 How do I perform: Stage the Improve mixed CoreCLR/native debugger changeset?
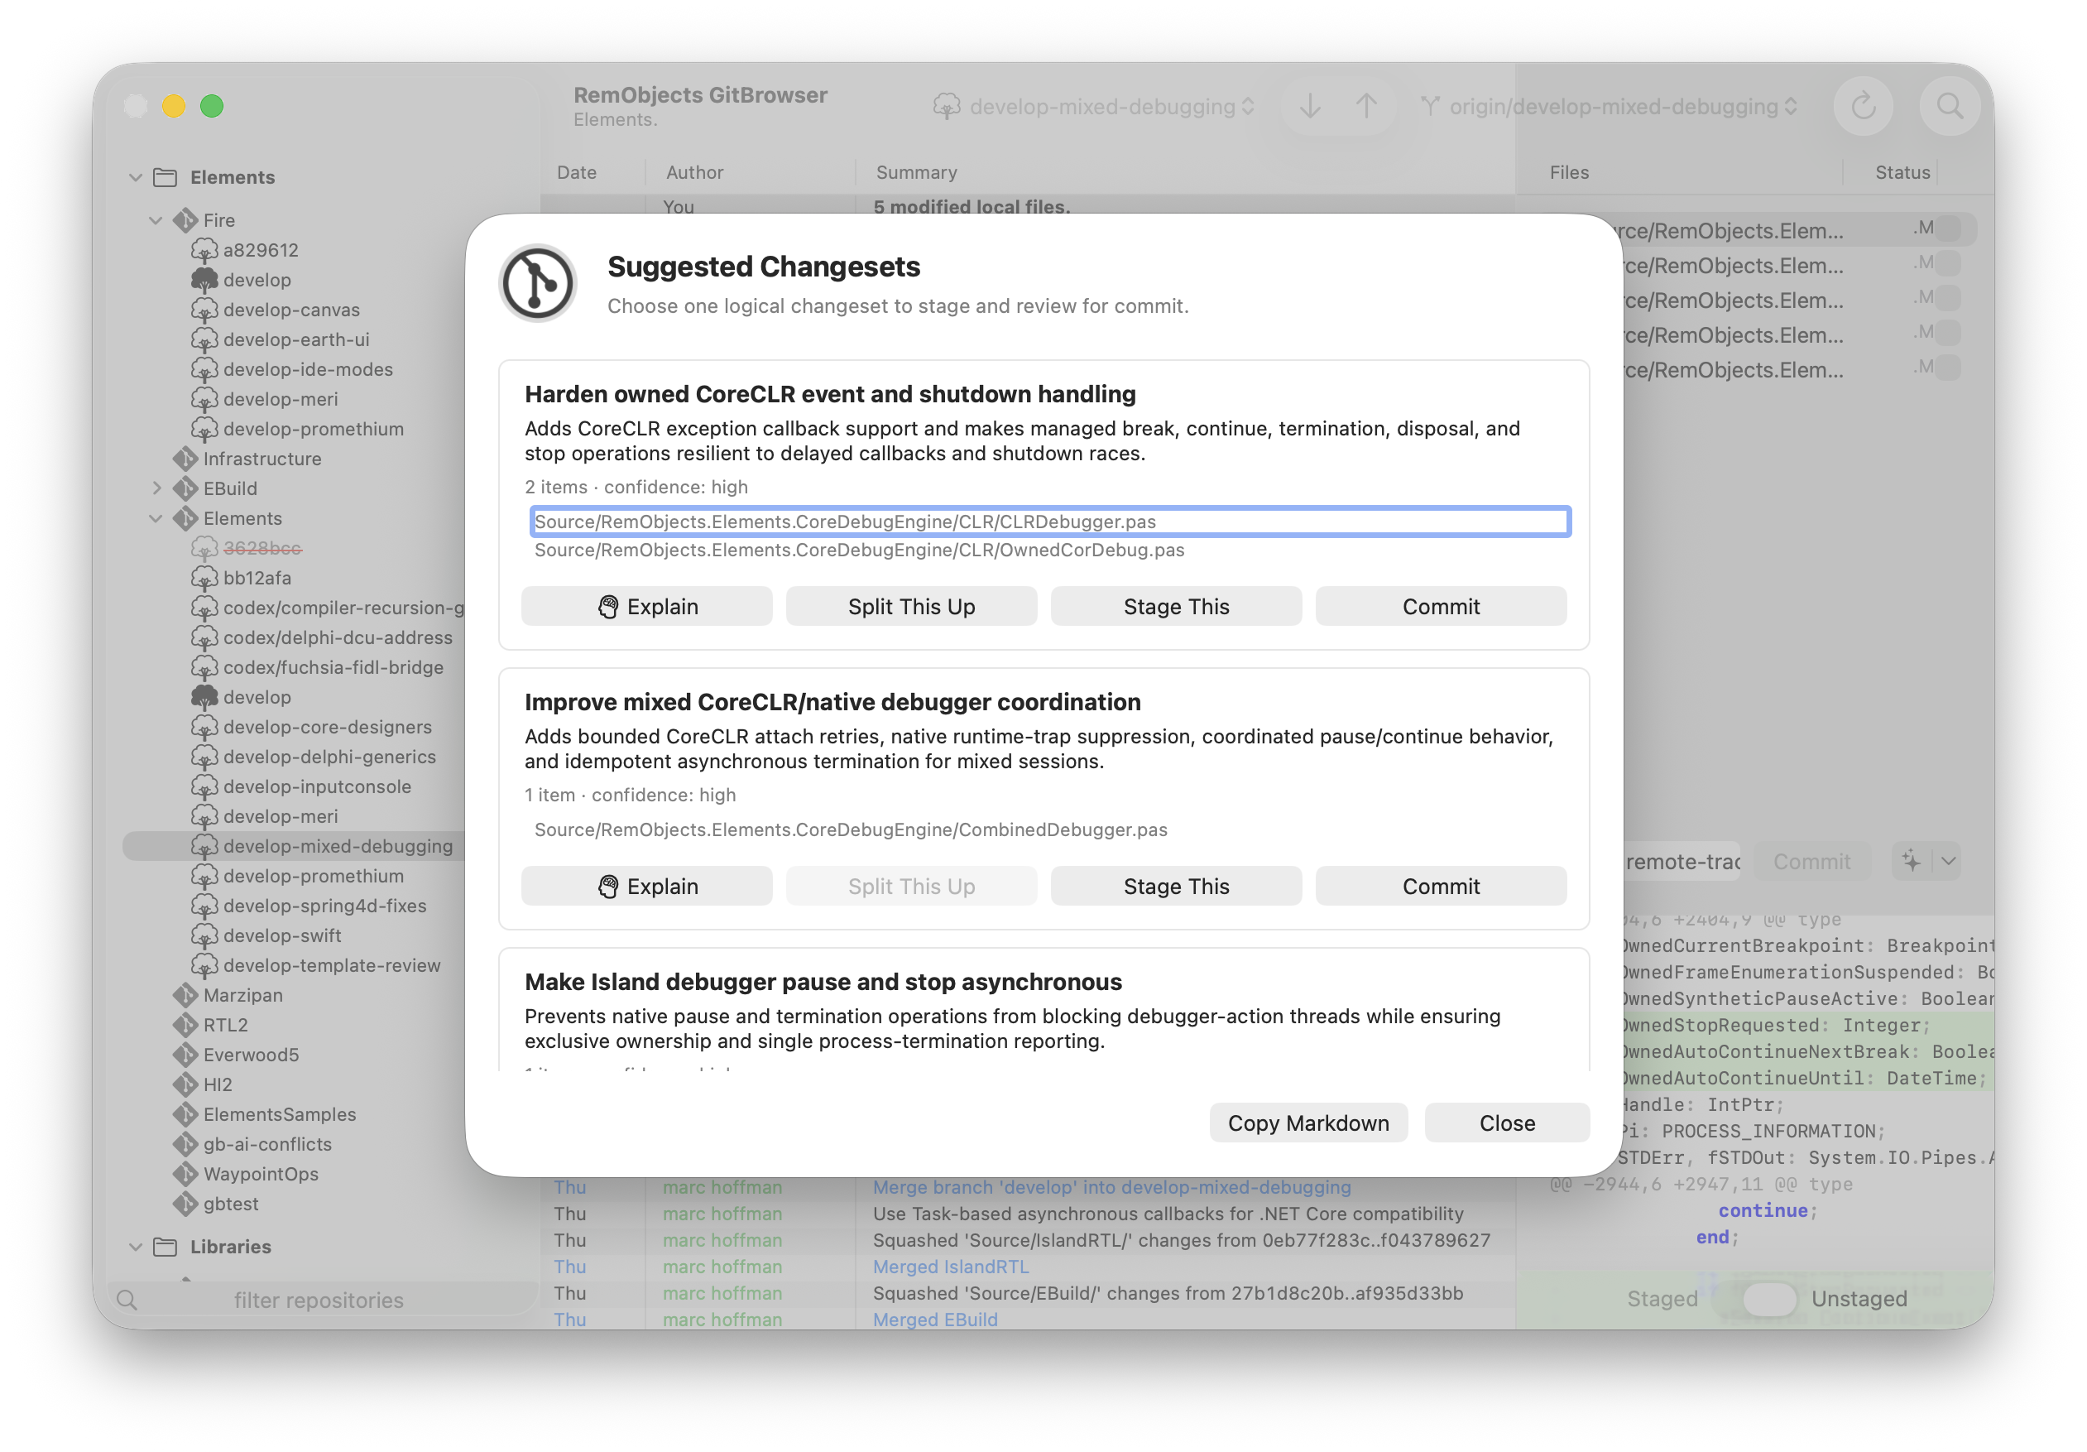[1175, 887]
